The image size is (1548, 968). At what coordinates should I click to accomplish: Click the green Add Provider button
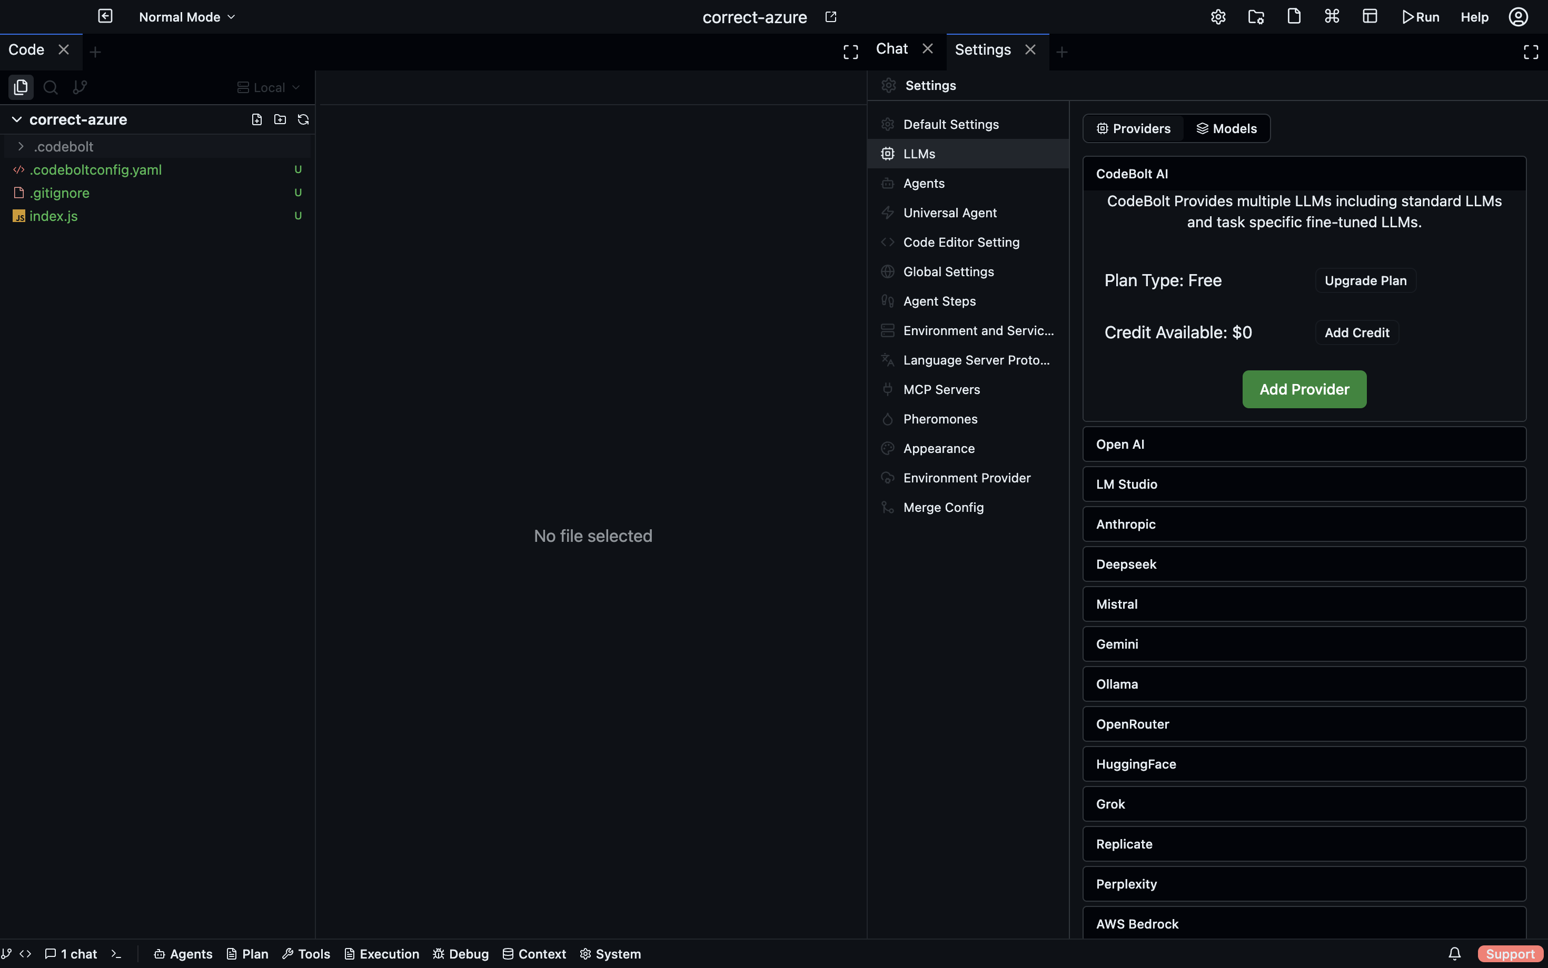click(1304, 389)
